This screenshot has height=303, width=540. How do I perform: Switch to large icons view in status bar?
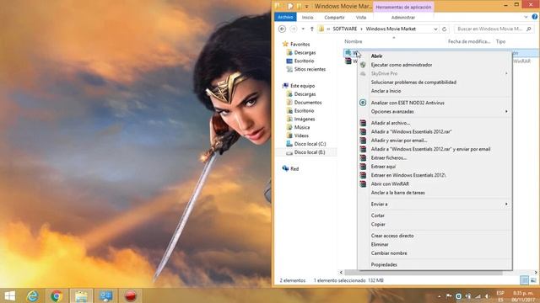click(533, 280)
